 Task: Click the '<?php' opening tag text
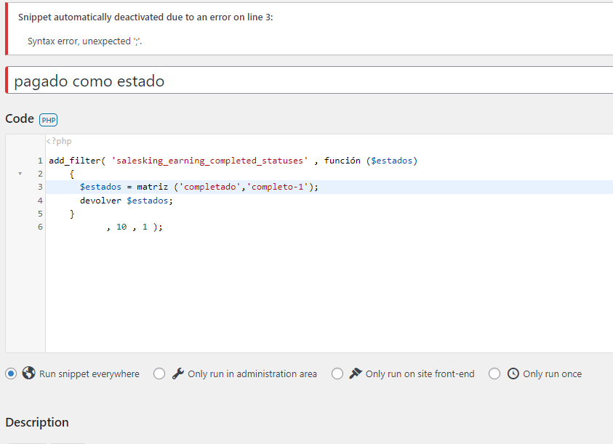pyautogui.click(x=59, y=141)
